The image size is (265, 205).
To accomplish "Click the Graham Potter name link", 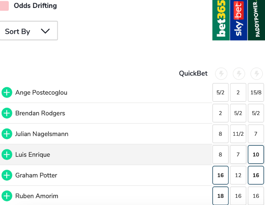I will click(36, 175).
